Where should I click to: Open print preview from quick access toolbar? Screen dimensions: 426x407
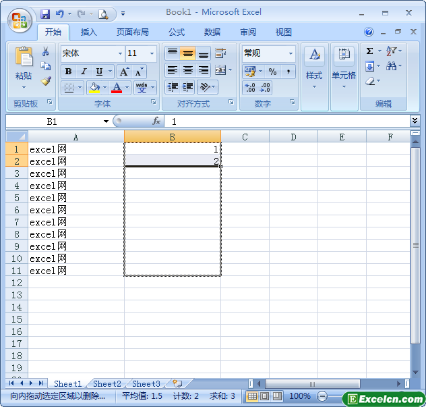(103, 14)
